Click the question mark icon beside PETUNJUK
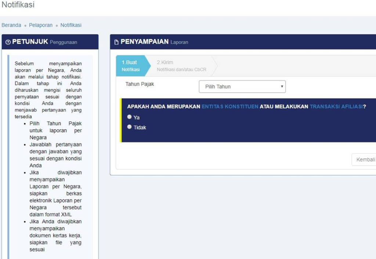The image size is (376, 259). [8, 42]
